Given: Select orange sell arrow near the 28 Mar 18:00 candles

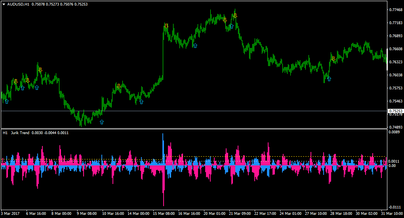Looking at the screenshot, I should (x=333, y=59).
